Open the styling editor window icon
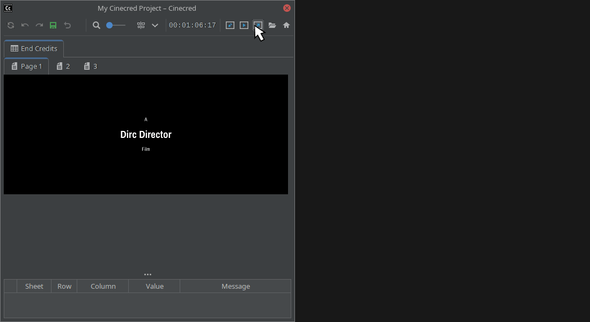 [x=230, y=25]
